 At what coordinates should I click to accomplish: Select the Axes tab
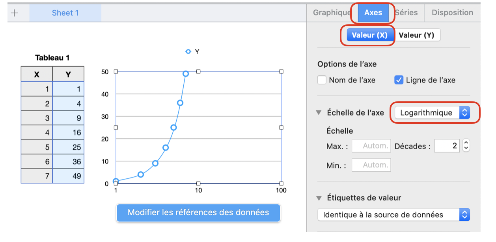(x=373, y=13)
